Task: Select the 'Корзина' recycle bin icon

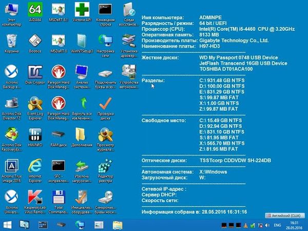Action: pyautogui.click(x=12, y=43)
